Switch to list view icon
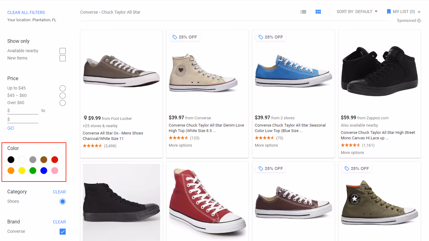The image size is (429, 241). 303,12
